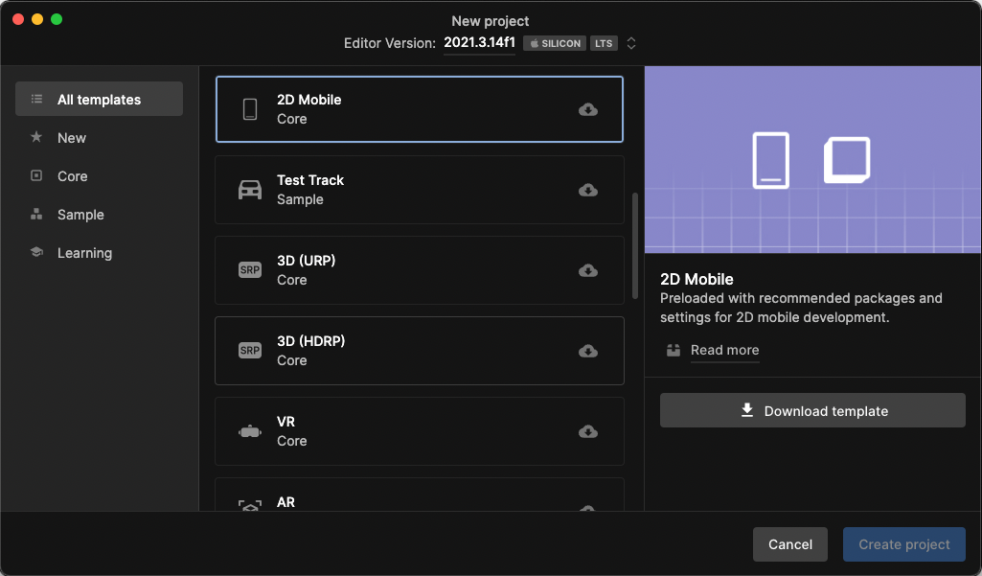
Task: Click the headset icon of VR template
Action: [250, 431]
